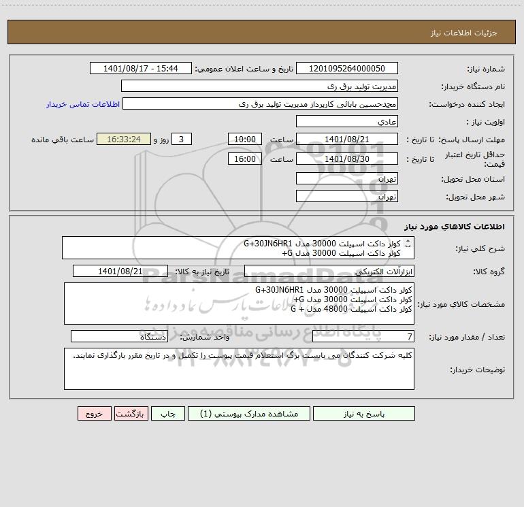Open مشاهده مدارک پیوستی (1) attachments
This screenshot has height=507, width=524.
249,413
